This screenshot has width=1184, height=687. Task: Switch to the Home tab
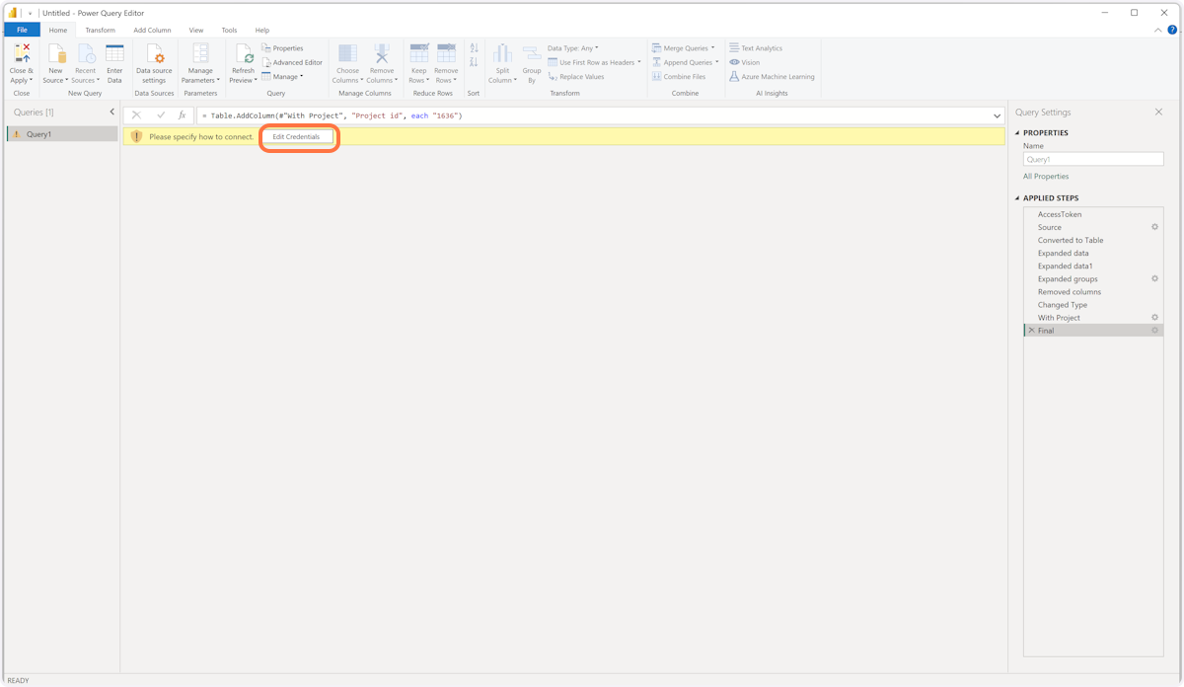pos(58,31)
